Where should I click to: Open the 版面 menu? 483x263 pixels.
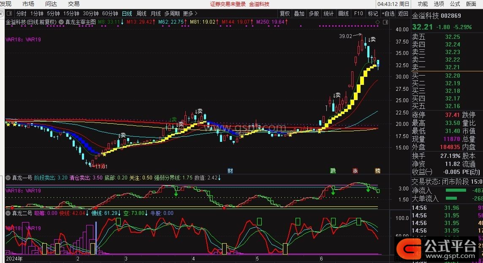[471, 4]
